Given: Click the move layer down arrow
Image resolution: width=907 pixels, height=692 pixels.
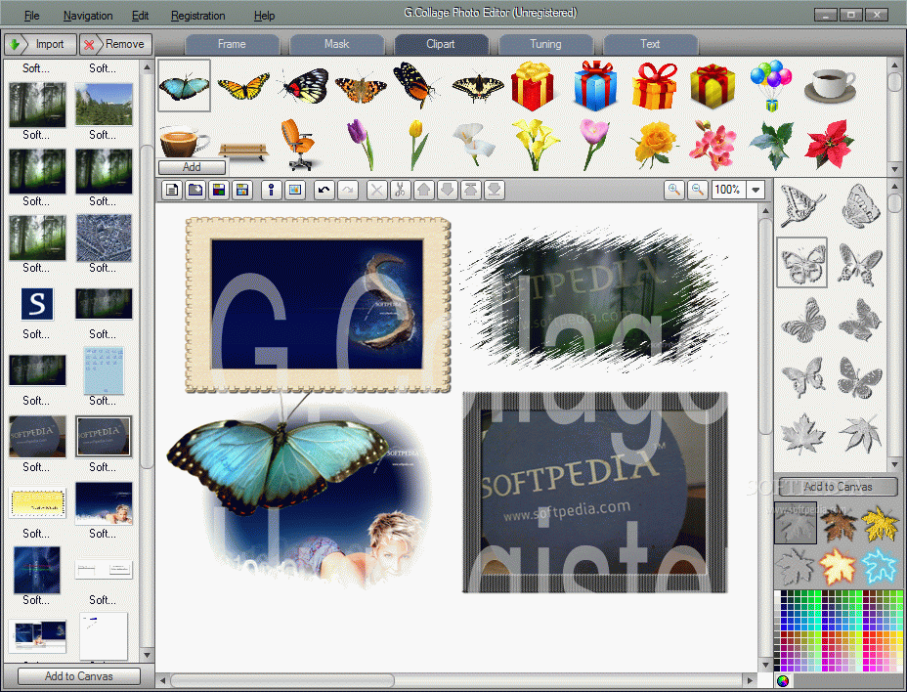Looking at the screenshot, I should [447, 190].
